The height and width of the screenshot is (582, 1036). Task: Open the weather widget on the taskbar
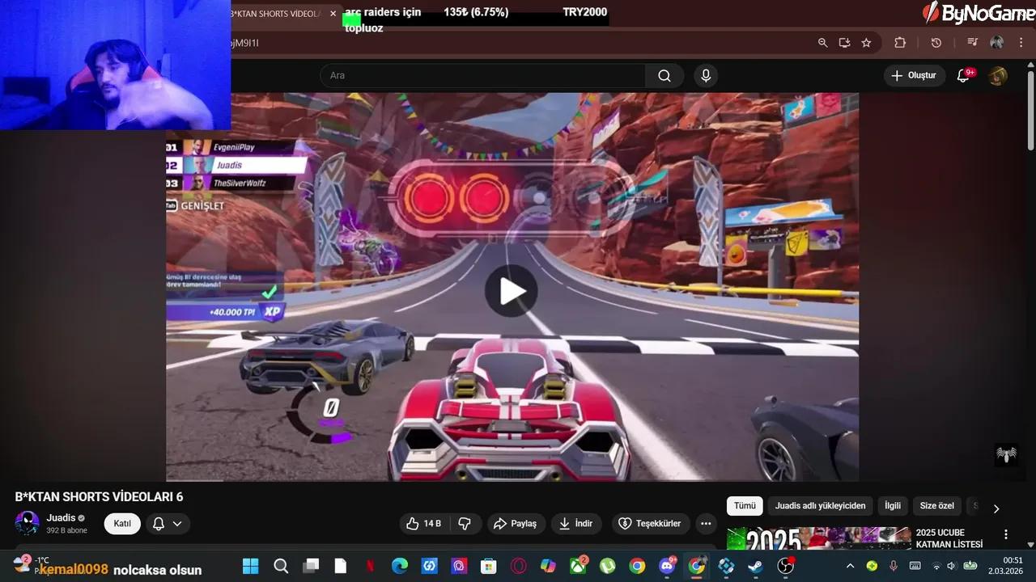tap(32, 565)
